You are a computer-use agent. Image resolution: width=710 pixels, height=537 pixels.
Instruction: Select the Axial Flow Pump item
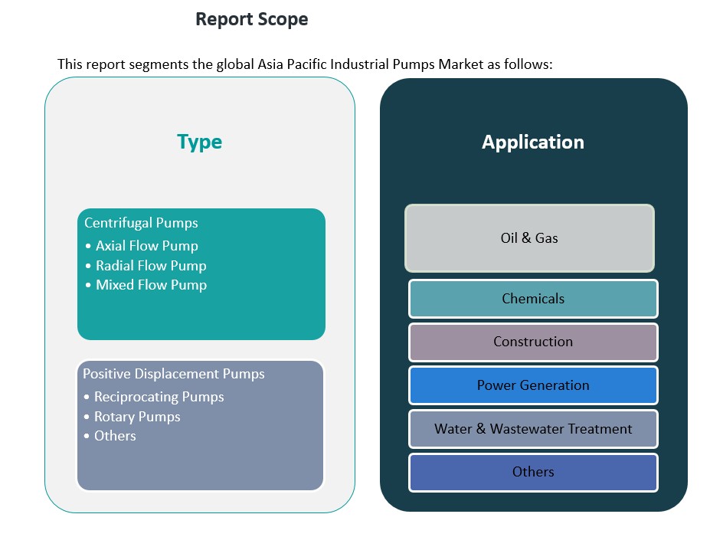click(146, 246)
